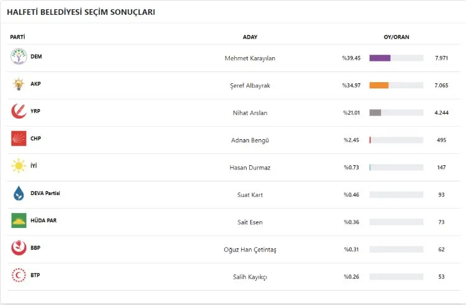Click candidate name Oğuz Han Çetintaş
This screenshot has height=305, width=466.
tap(250, 250)
